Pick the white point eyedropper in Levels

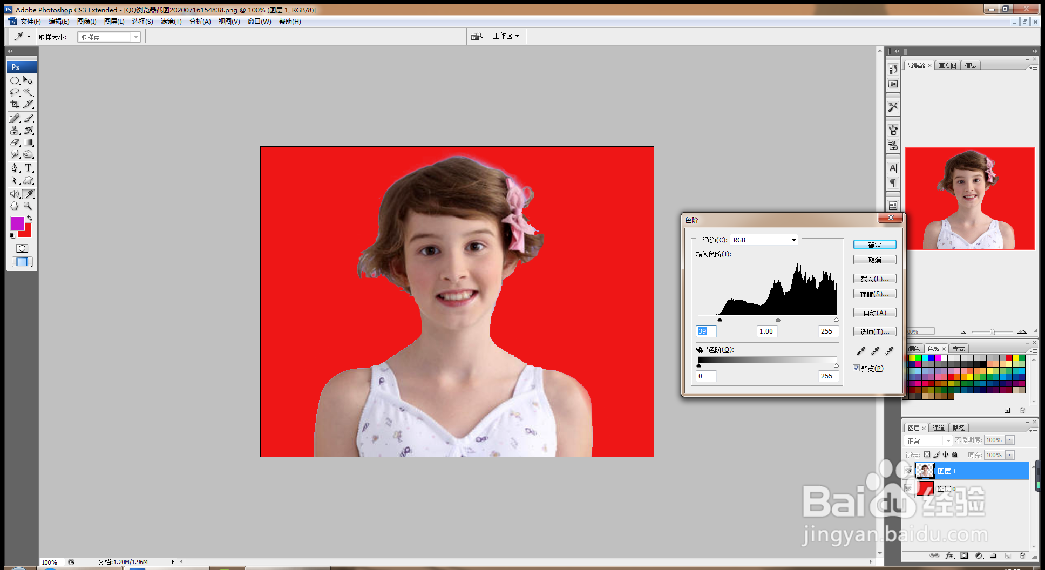point(889,351)
